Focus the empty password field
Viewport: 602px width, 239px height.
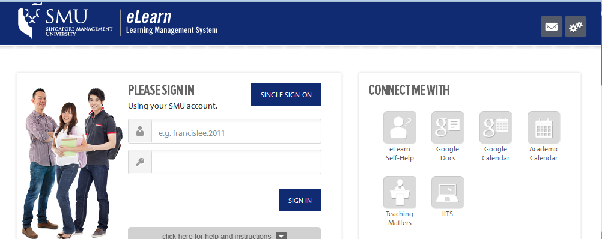pos(237,162)
